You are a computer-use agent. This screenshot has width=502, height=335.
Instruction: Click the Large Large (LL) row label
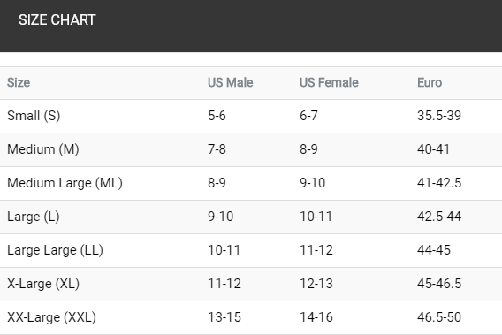pos(55,250)
